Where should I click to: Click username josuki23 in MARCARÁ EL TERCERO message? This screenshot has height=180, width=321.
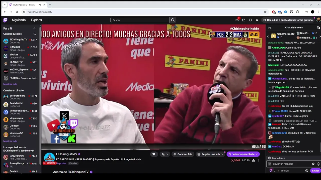(x=273, y=96)
